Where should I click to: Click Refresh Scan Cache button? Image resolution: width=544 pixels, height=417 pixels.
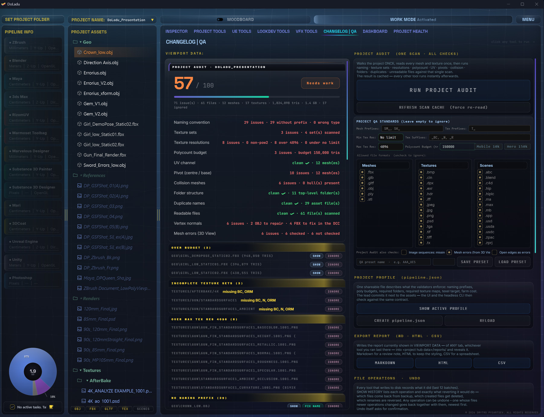pos(443,107)
